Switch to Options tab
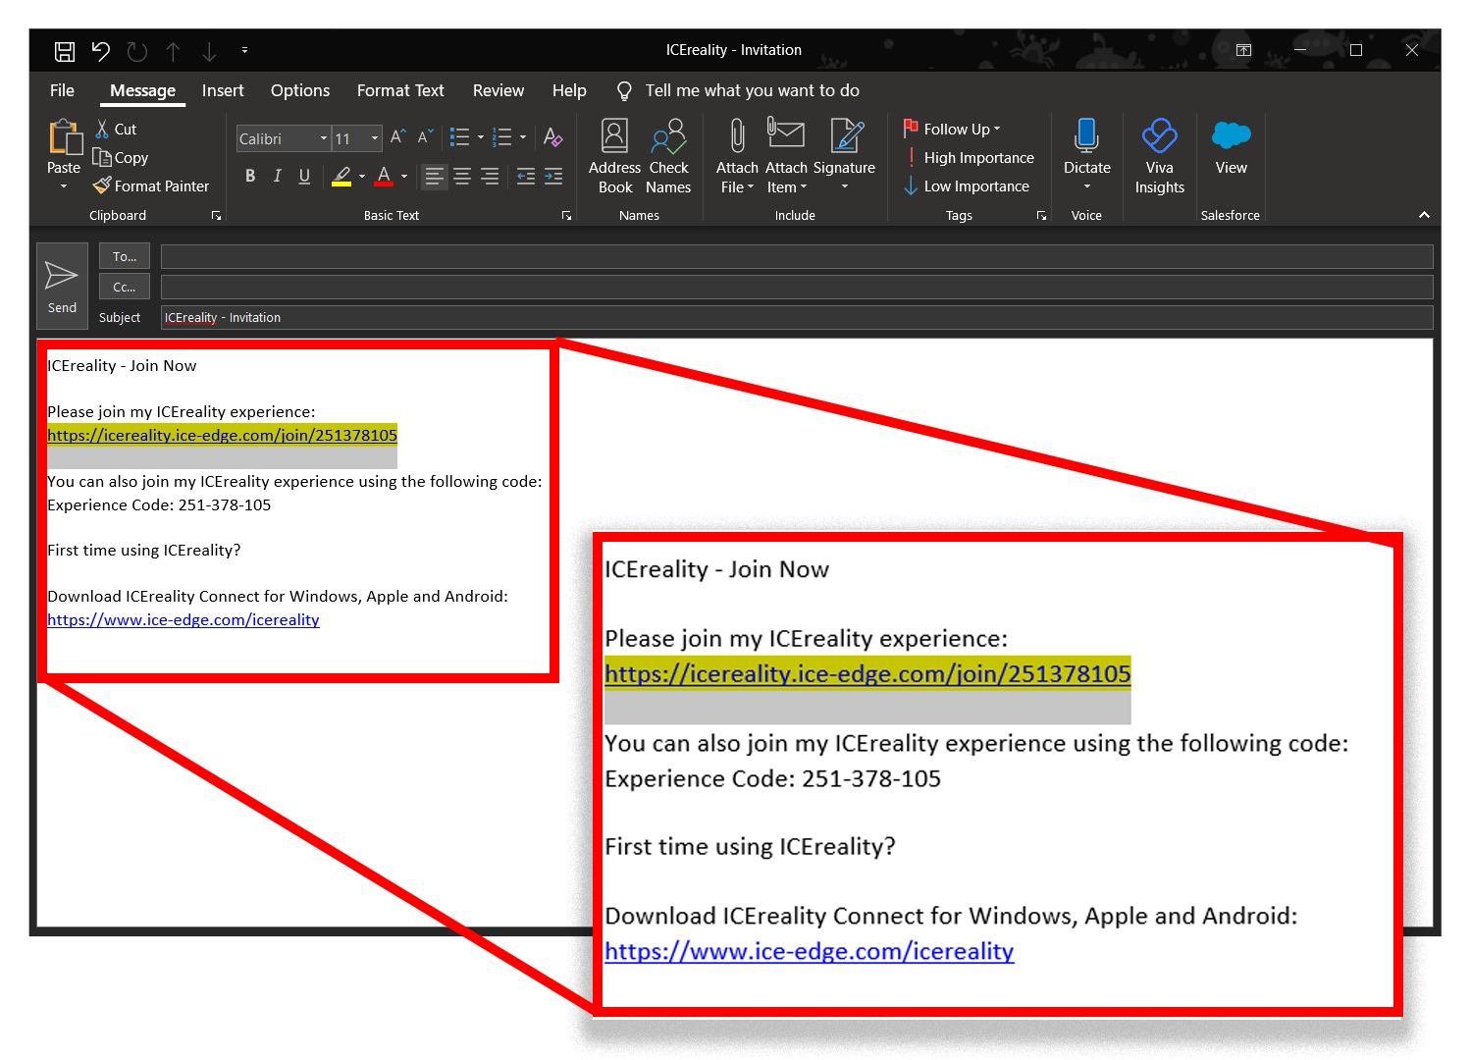The width and height of the screenshot is (1470, 1060). 300,90
